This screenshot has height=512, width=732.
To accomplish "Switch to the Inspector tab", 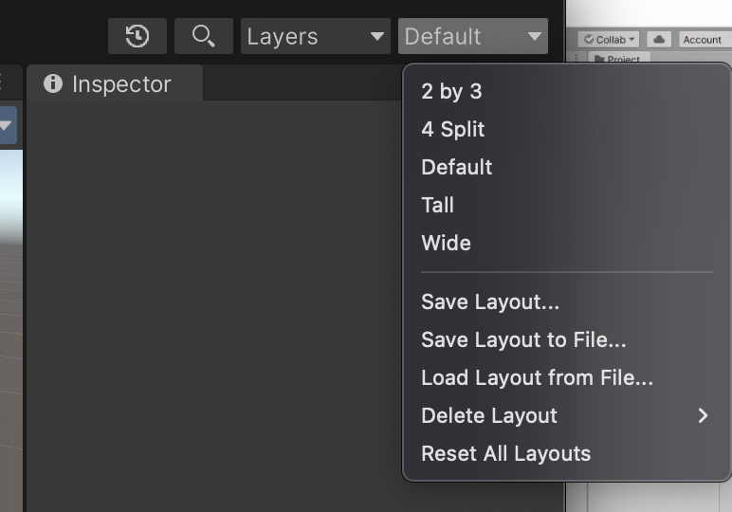I will pos(115,83).
